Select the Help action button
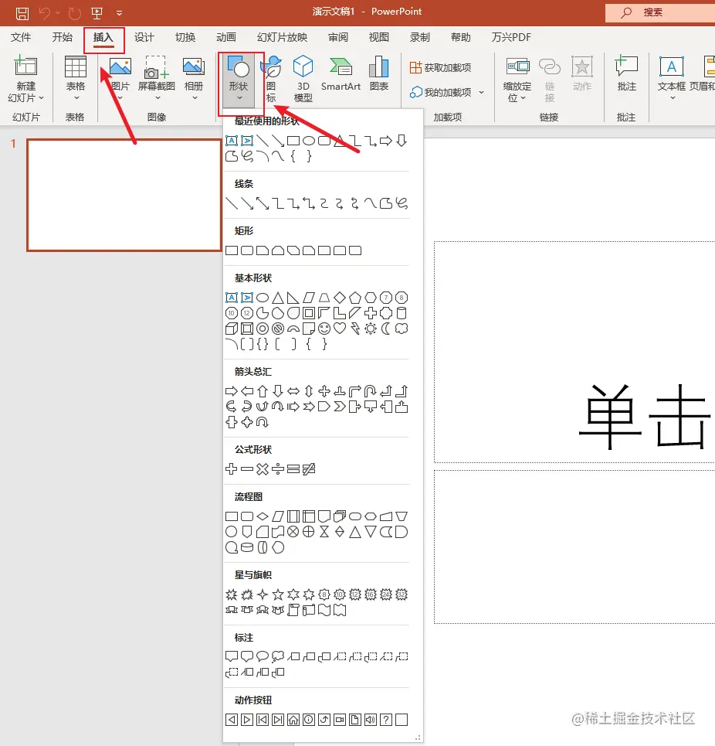This screenshot has width=715, height=746. click(386, 720)
